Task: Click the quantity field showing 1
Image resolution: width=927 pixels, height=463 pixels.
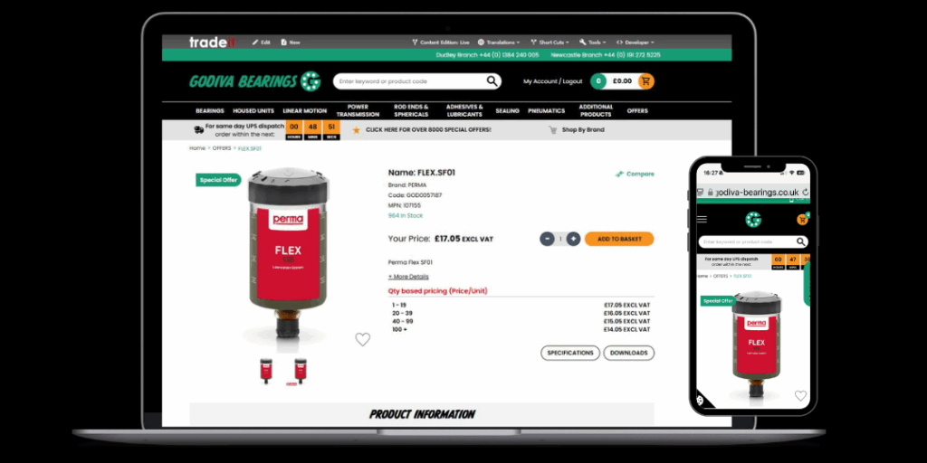Action: pos(560,239)
